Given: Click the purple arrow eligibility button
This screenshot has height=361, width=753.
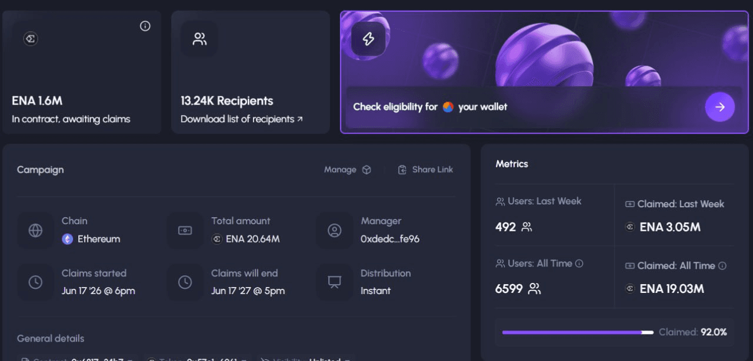Looking at the screenshot, I should 720,107.
